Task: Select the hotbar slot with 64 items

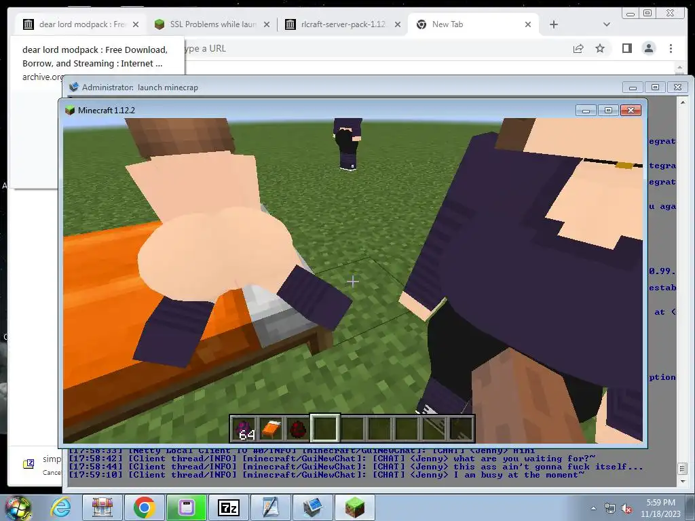Action: [x=244, y=429]
